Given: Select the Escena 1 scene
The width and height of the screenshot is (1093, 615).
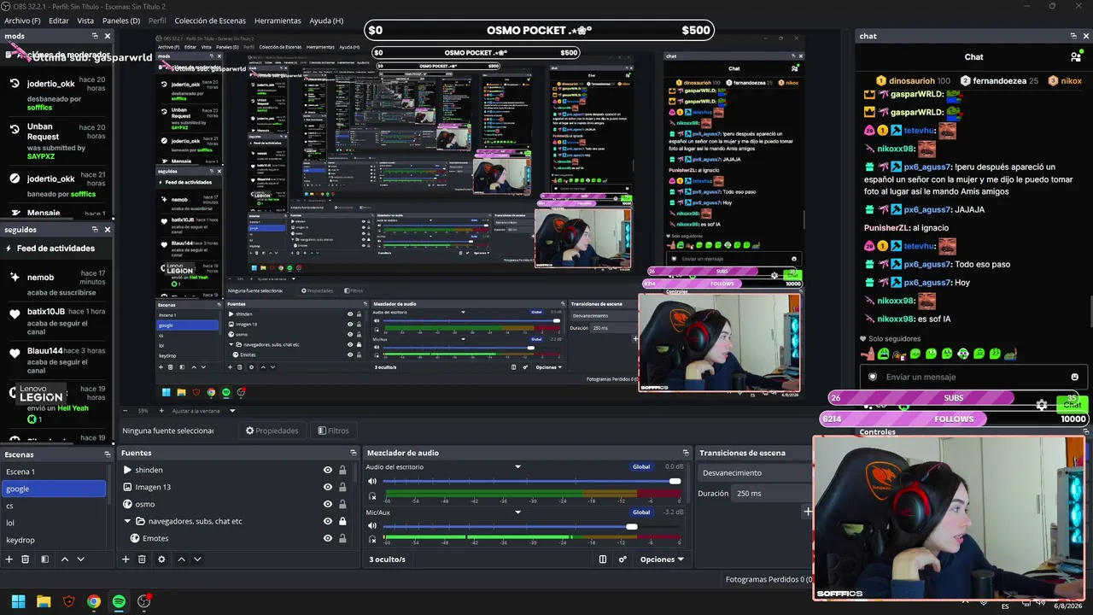Looking at the screenshot, I should pyautogui.click(x=55, y=471).
